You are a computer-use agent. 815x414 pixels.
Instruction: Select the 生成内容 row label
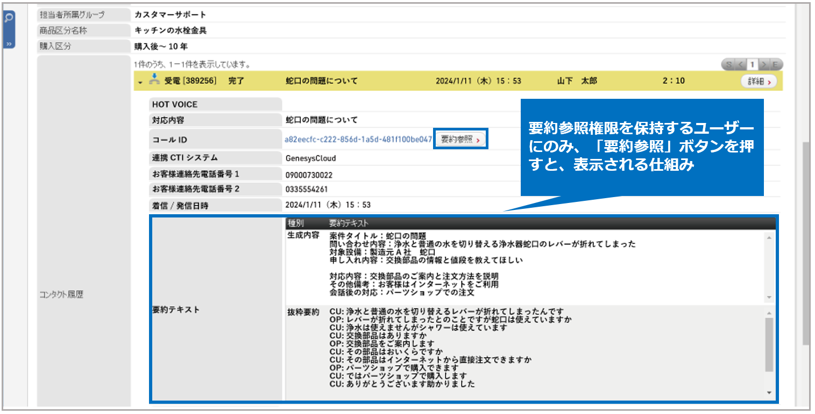coord(304,236)
